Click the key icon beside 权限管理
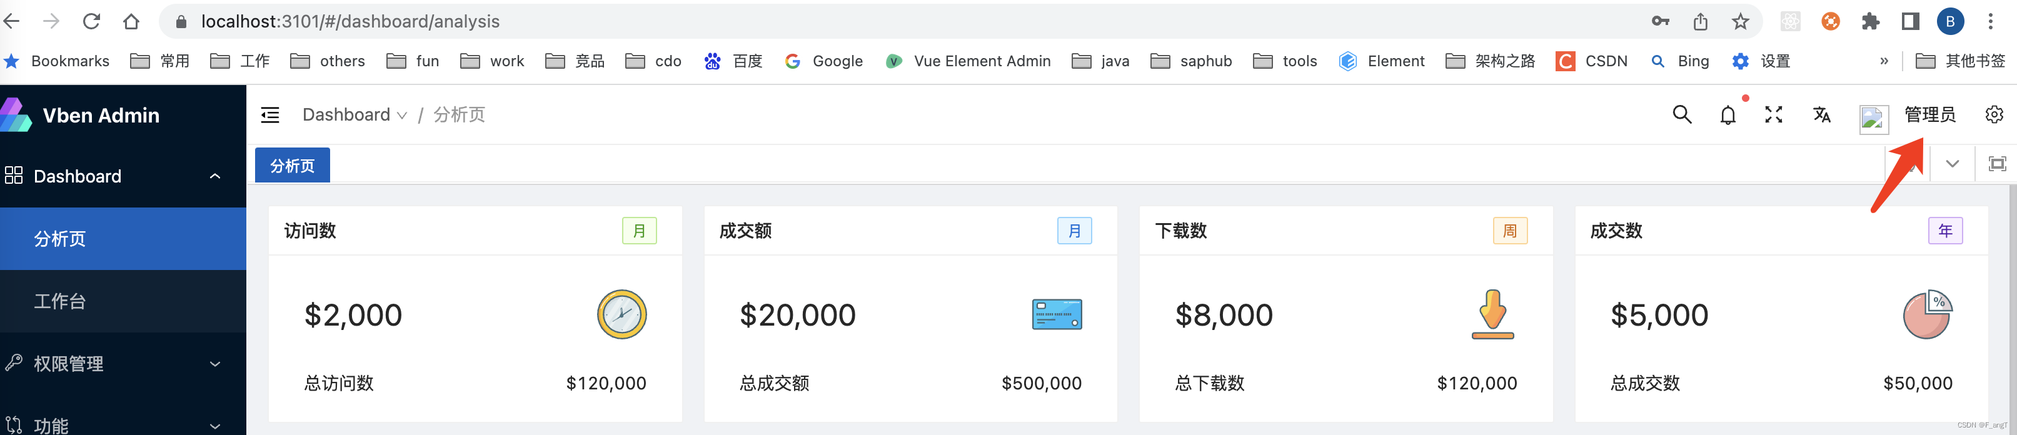The image size is (2017, 435). tap(13, 363)
